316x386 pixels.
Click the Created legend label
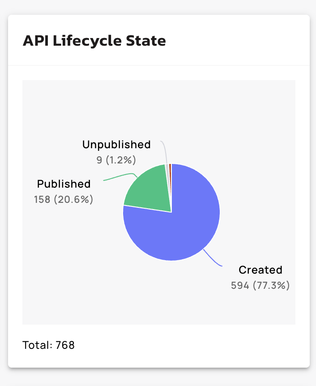260,270
